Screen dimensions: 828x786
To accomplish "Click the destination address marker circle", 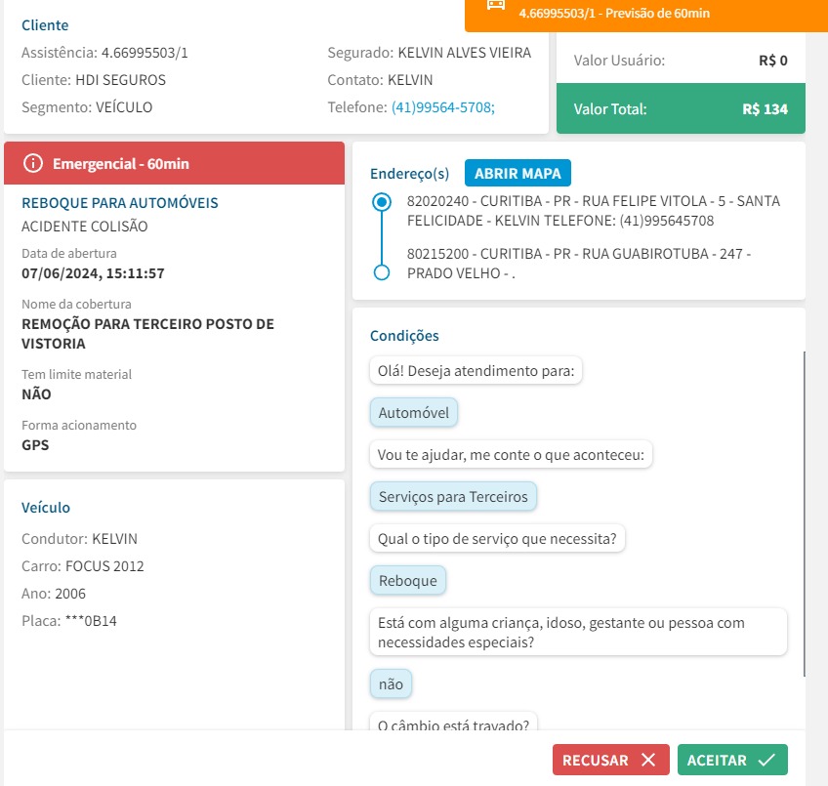I will click(382, 272).
